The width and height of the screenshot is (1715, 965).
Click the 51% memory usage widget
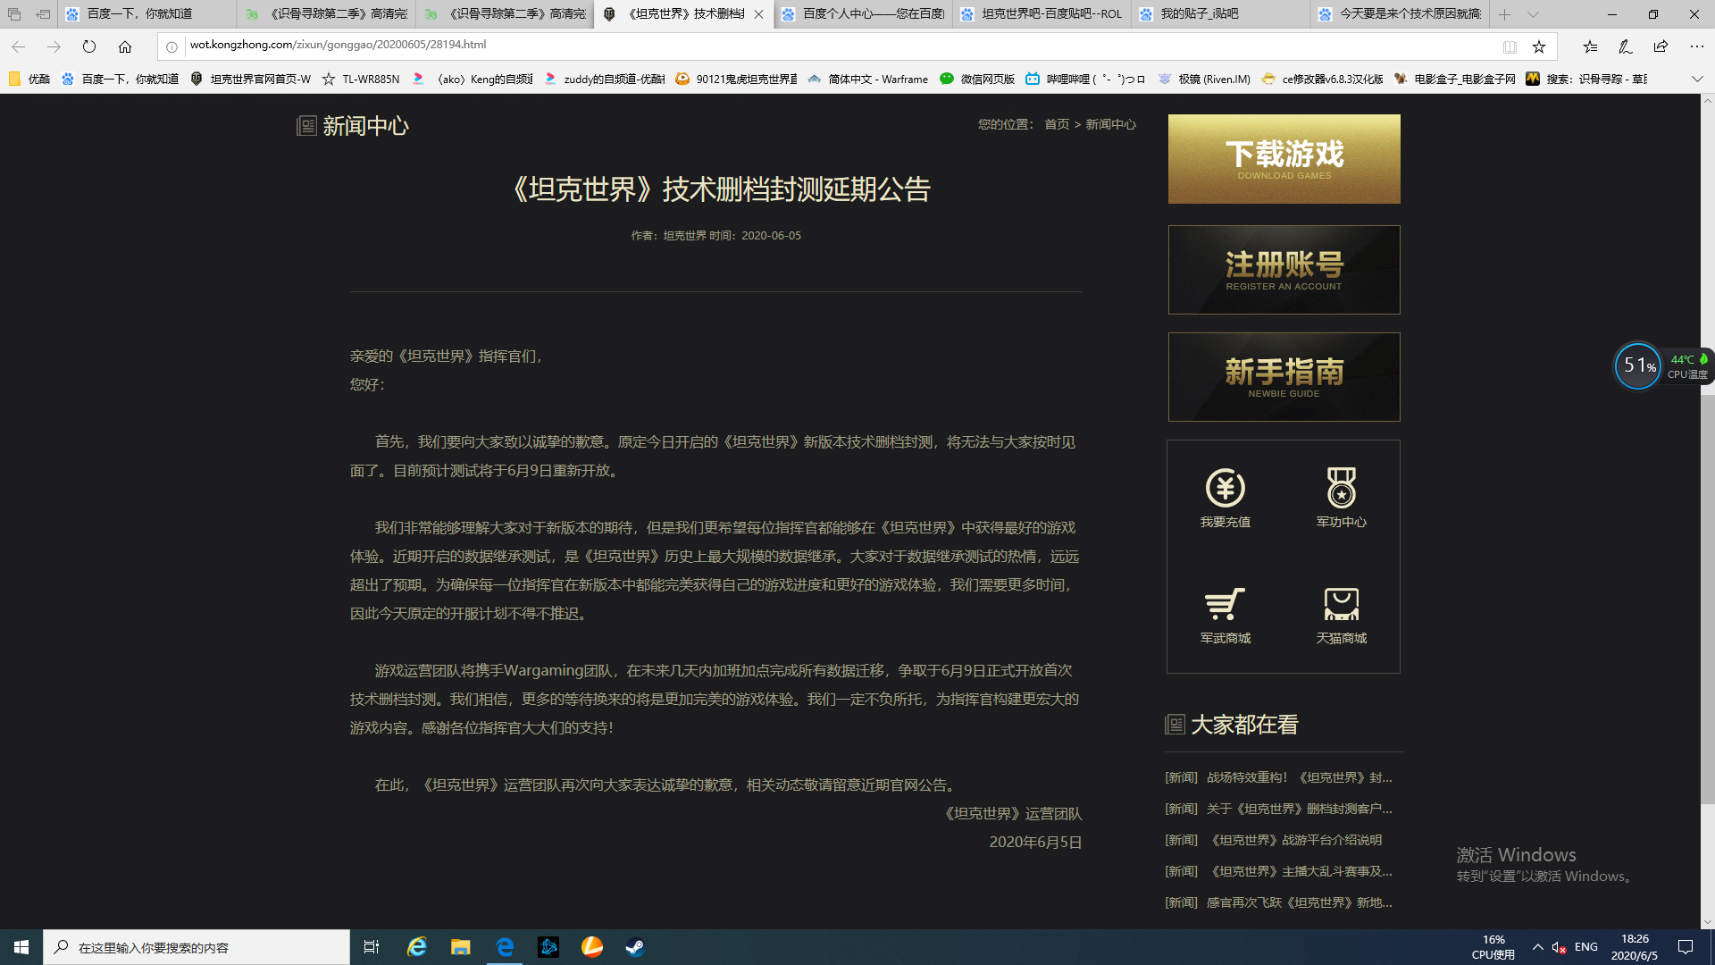tap(1638, 365)
